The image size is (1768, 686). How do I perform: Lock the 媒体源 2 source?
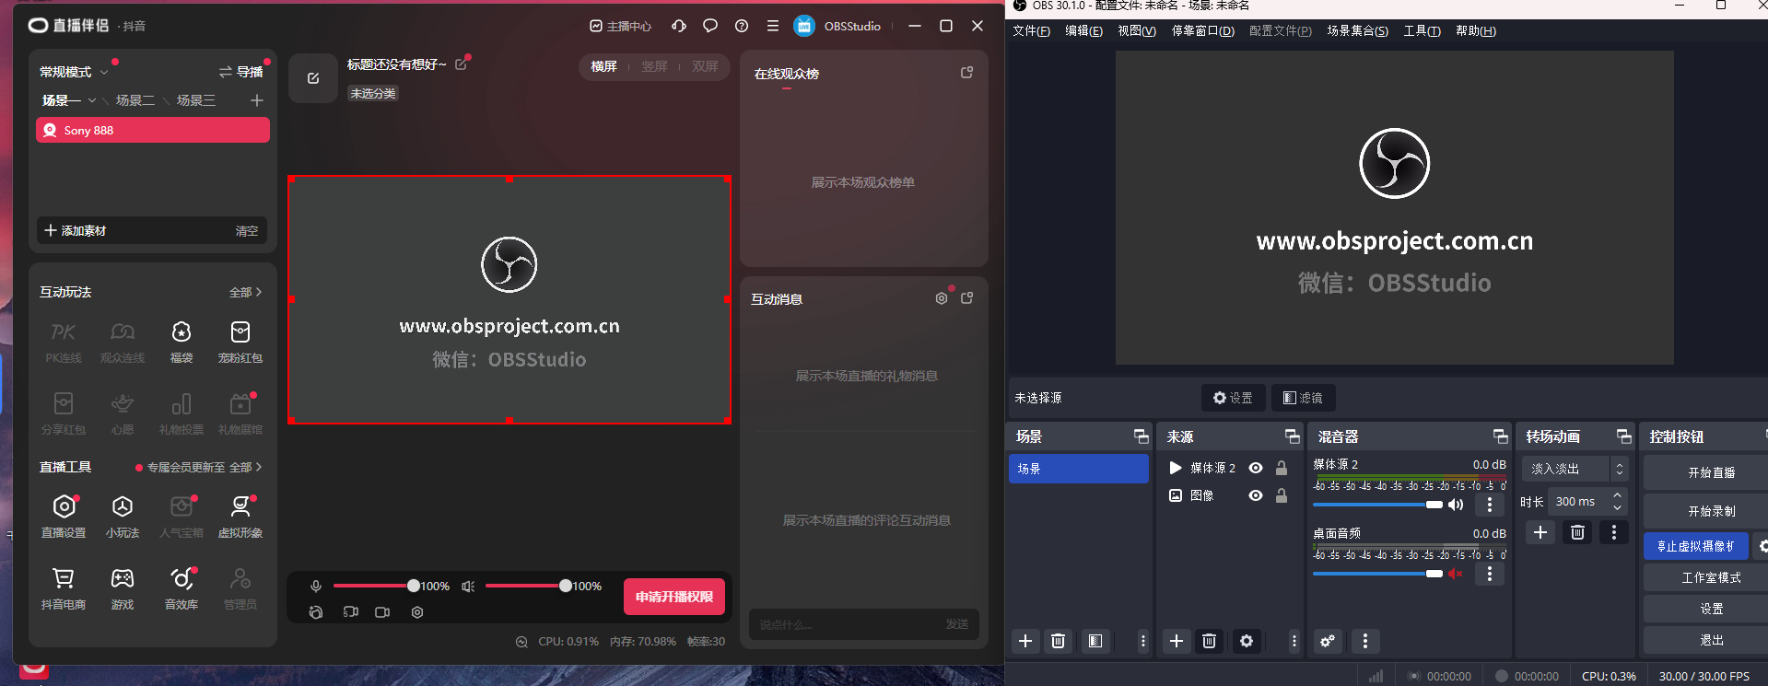[1282, 468]
